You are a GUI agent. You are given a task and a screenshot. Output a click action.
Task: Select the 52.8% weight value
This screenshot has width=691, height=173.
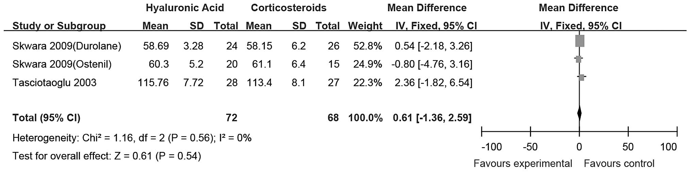pyautogui.click(x=365, y=46)
